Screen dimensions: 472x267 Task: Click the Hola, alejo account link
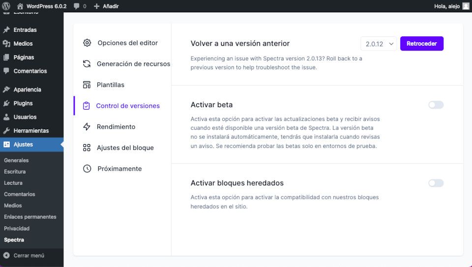click(447, 6)
